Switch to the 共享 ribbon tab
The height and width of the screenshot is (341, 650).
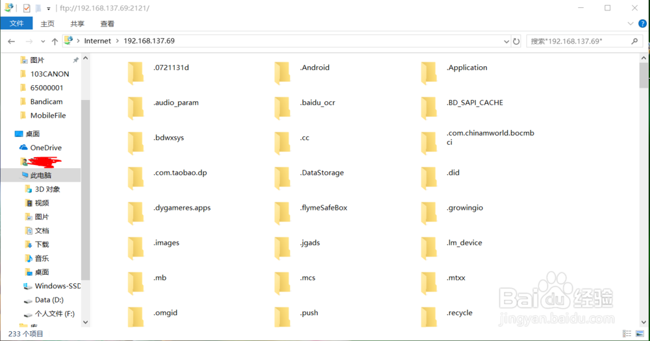[77, 23]
